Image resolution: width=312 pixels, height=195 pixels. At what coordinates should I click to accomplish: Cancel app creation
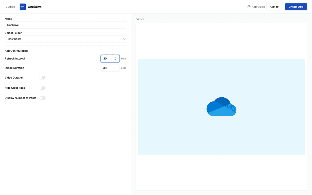tap(275, 7)
